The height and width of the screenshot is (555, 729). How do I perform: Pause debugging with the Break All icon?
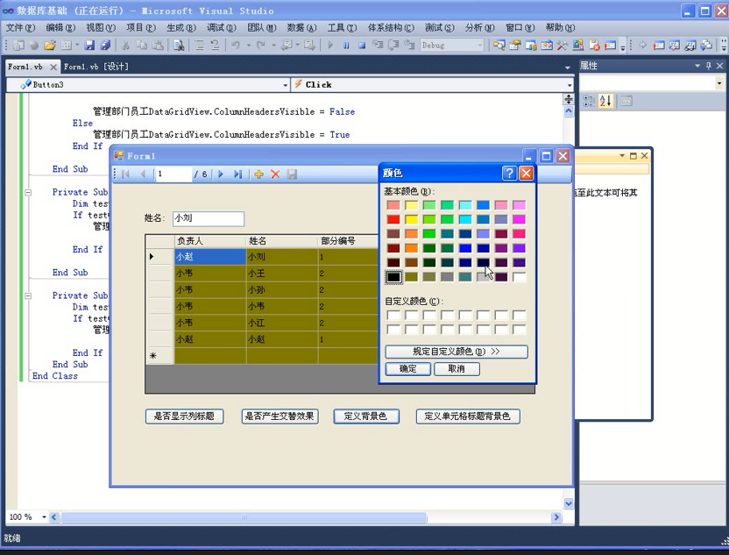[346, 45]
